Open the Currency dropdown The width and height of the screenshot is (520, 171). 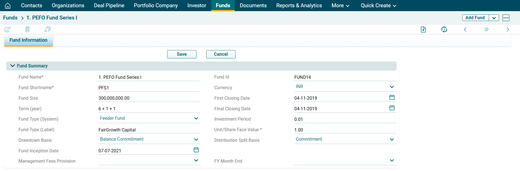(392, 87)
